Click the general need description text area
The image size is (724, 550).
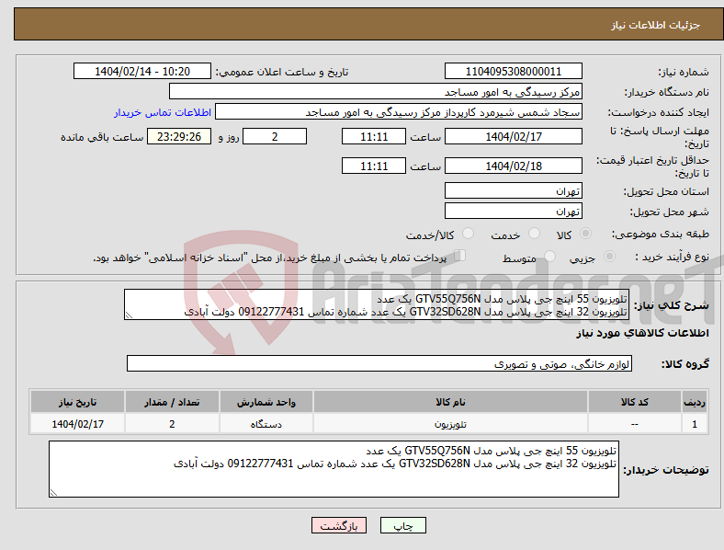[377, 304]
